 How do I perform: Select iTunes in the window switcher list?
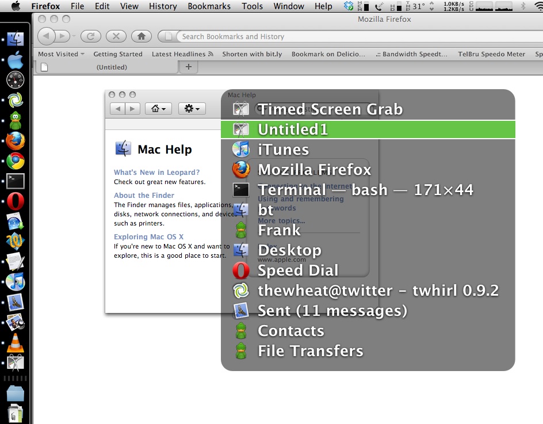pos(283,150)
